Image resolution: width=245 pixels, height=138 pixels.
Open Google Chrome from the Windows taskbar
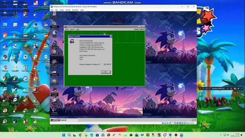coord(80,135)
